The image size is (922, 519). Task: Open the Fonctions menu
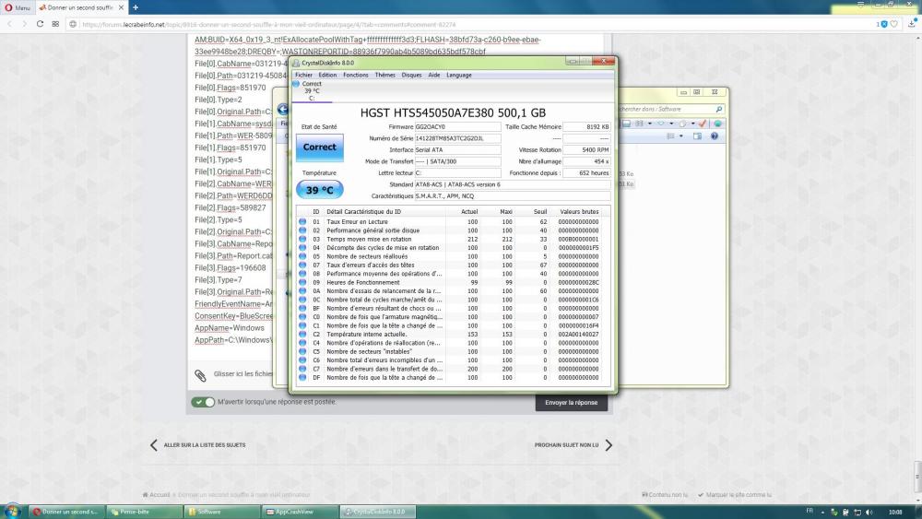355,75
